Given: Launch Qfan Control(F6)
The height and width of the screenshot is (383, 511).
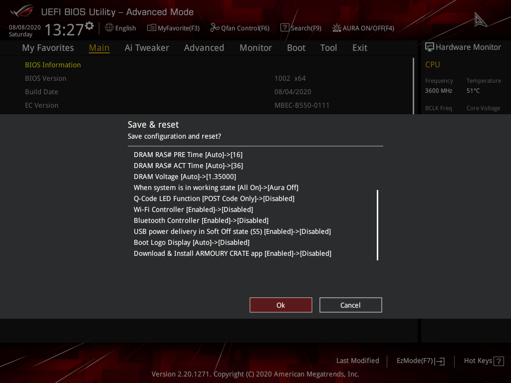Looking at the screenshot, I should click(x=240, y=28).
